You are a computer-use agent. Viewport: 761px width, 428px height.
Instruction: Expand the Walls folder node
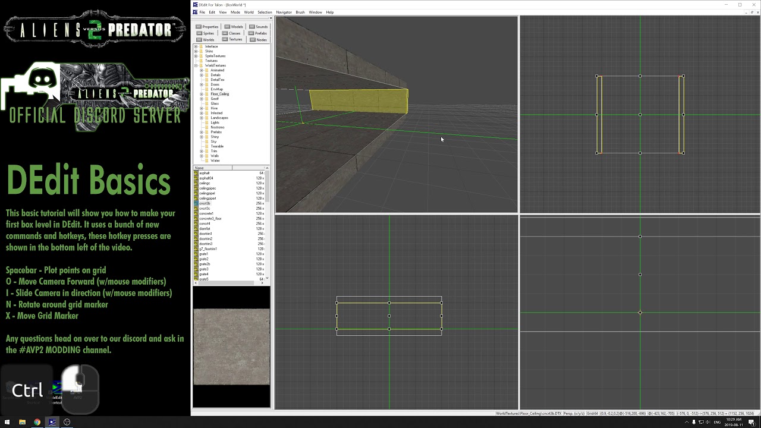coord(201,156)
